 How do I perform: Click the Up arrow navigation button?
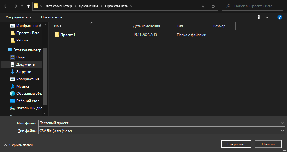[29, 6]
